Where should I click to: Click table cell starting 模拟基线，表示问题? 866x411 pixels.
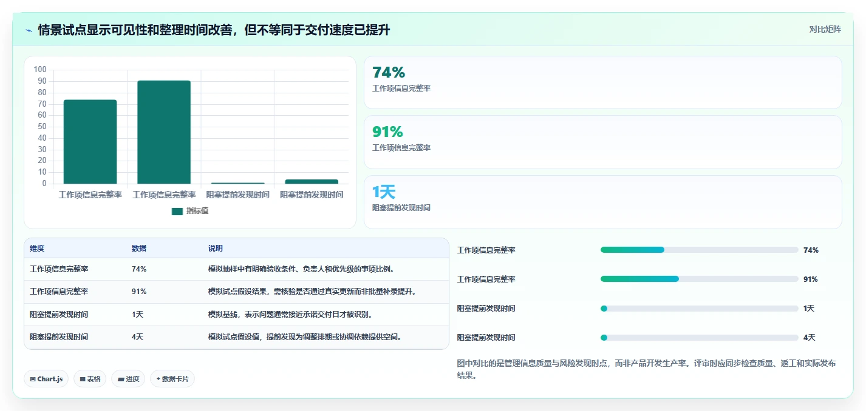[290, 315]
